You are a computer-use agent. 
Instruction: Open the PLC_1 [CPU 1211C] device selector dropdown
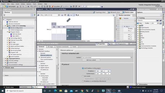pyautogui.click(x=59, y=15)
